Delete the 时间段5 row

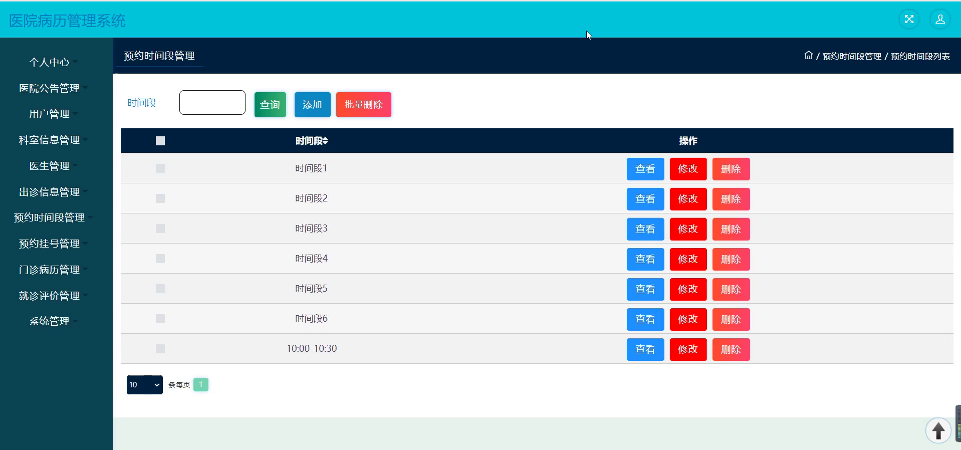[x=731, y=289]
